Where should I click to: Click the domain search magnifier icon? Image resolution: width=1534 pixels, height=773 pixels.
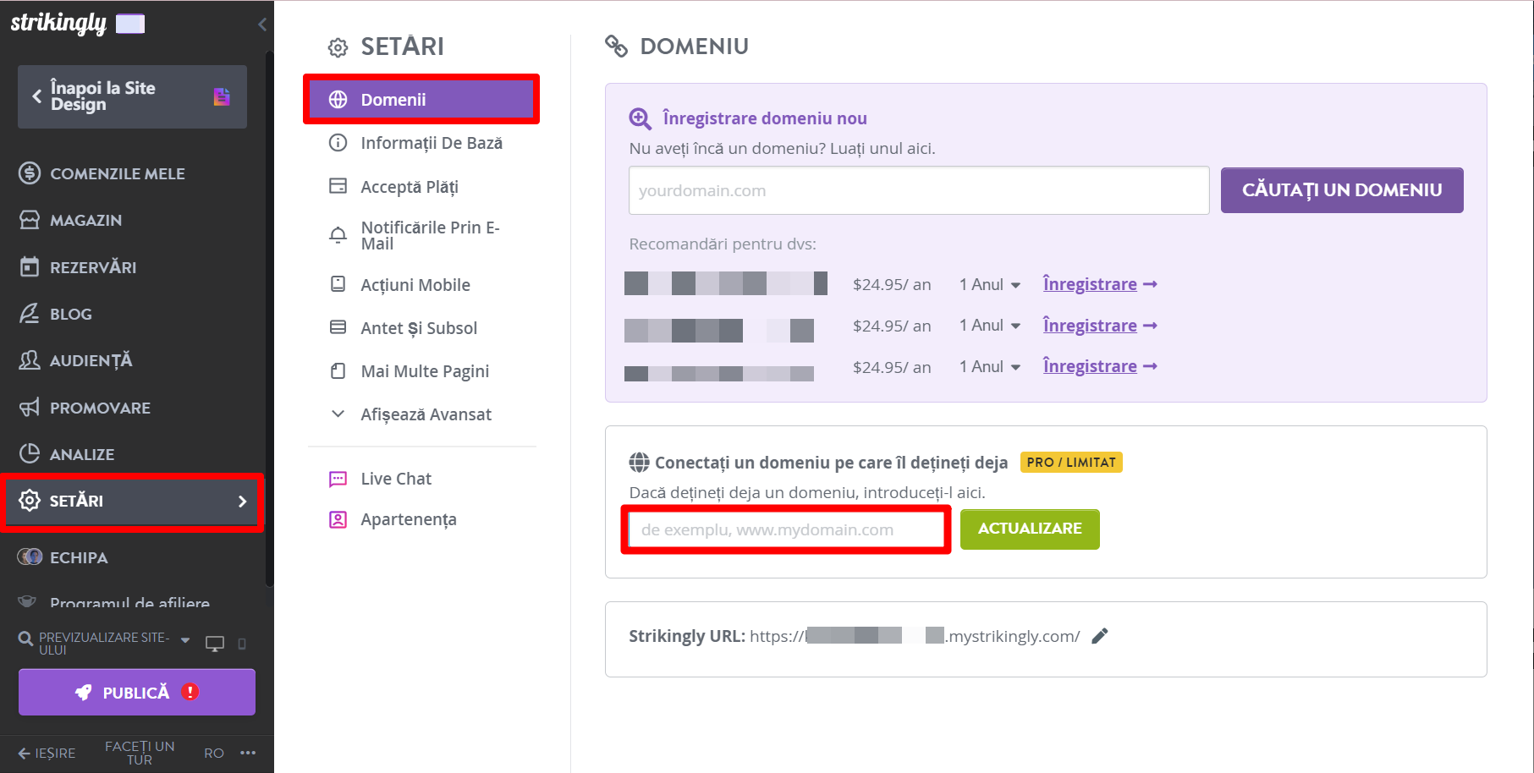click(641, 118)
